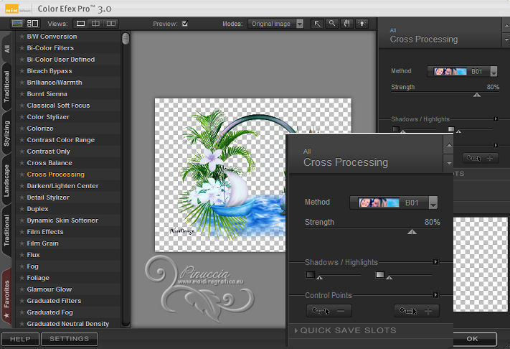This screenshot has height=349, width=510.
Task: Click the star icon next to Flux
Action: 22,255
